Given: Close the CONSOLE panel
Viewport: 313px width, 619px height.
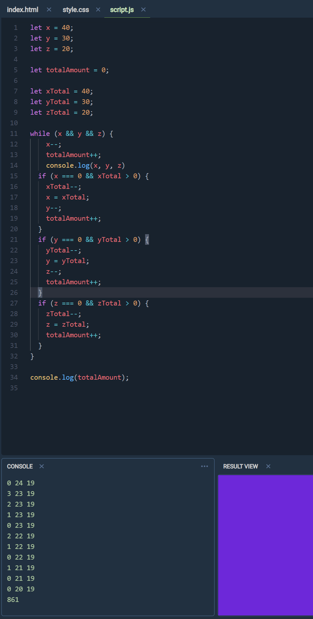Looking at the screenshot, I should pyautogui.click(x=42, y=466).
